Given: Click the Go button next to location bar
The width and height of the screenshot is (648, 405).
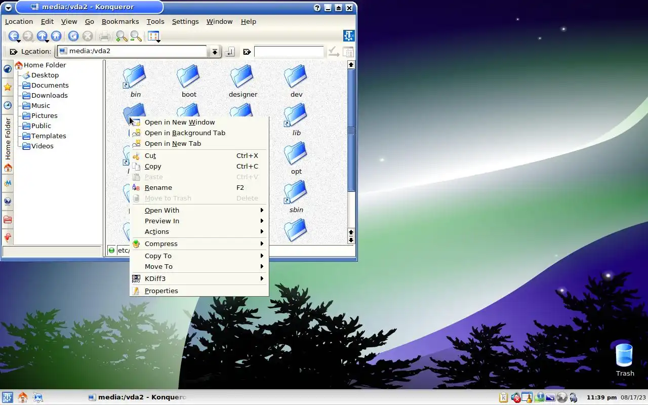Looking at the screenshot, I should tap(229, 52).
